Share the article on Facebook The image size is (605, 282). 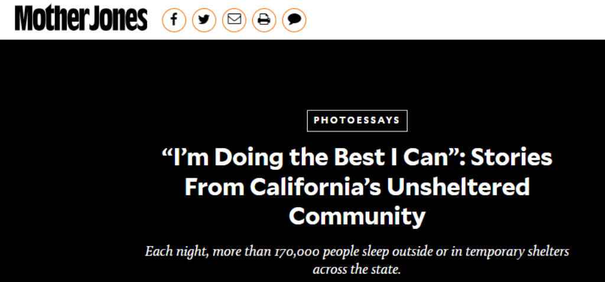pyautogui.click(x=174, y=20)
